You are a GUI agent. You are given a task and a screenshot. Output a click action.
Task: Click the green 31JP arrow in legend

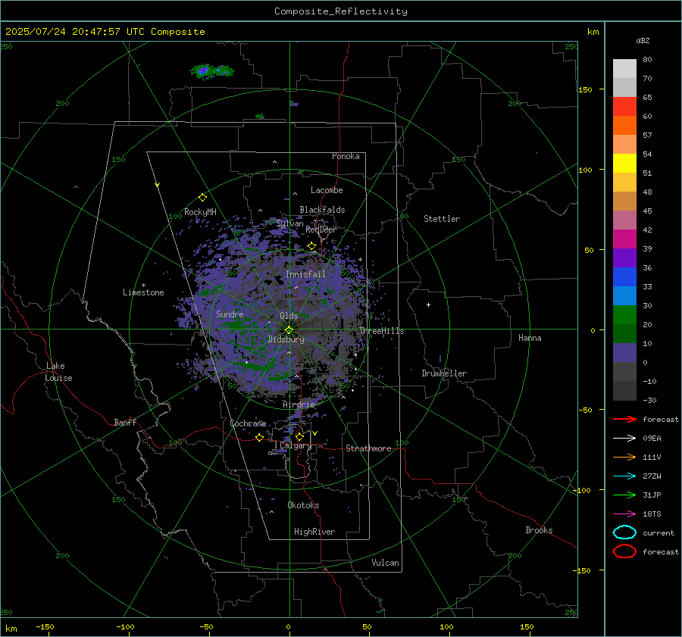(624, 495)
